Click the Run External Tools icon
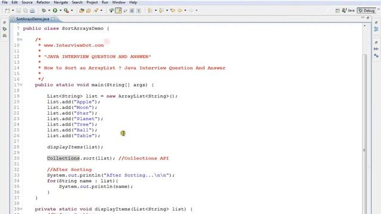This screenshot has height=214, width=381. coord(66,11)
